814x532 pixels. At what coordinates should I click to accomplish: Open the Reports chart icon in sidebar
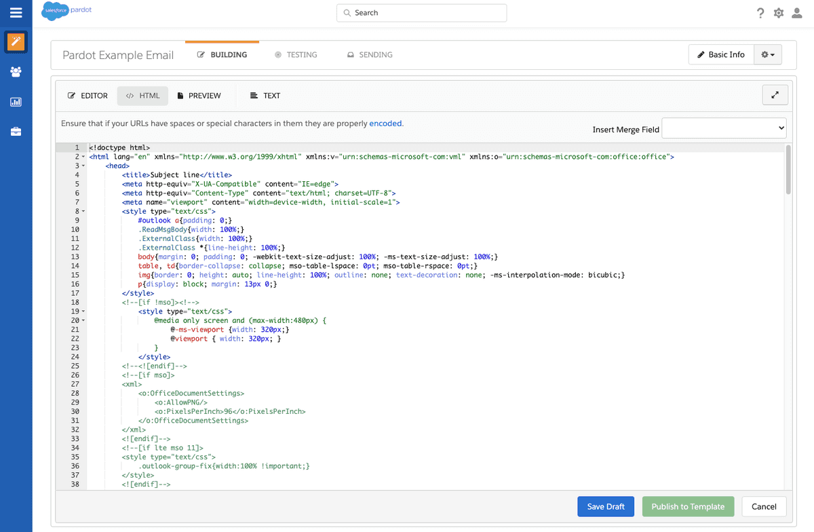[x=16, y=102]
